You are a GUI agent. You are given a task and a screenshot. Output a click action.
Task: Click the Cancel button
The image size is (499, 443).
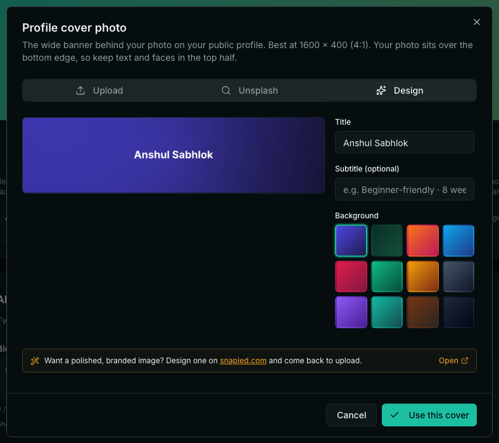tap(351, 415)
